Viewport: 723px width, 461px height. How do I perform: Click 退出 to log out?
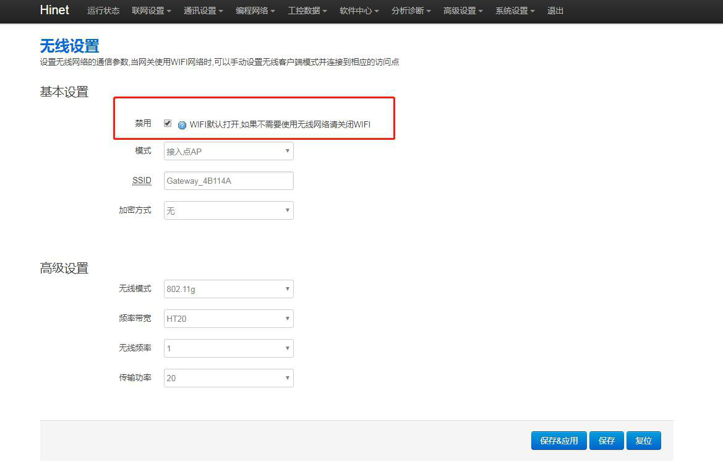[555, 11]
